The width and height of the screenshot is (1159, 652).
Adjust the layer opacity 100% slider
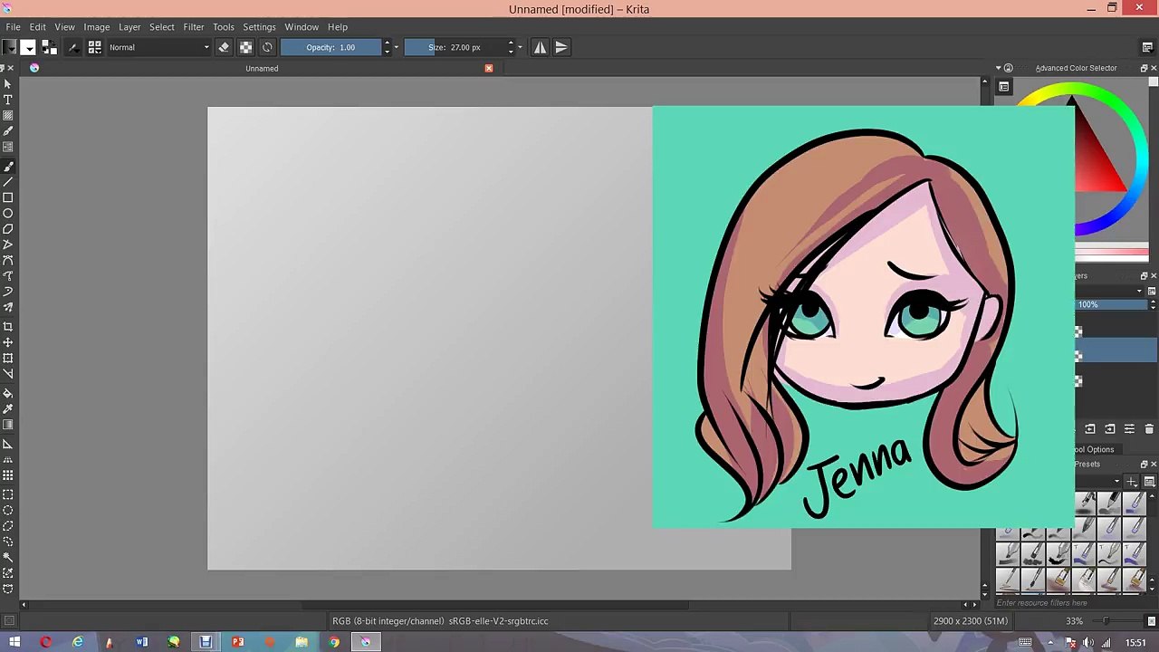tap(1111, 305)
